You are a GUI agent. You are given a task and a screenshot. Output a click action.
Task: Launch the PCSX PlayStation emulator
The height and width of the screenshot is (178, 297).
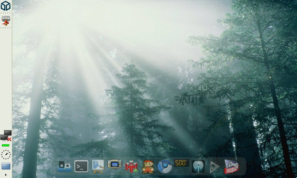232,167
